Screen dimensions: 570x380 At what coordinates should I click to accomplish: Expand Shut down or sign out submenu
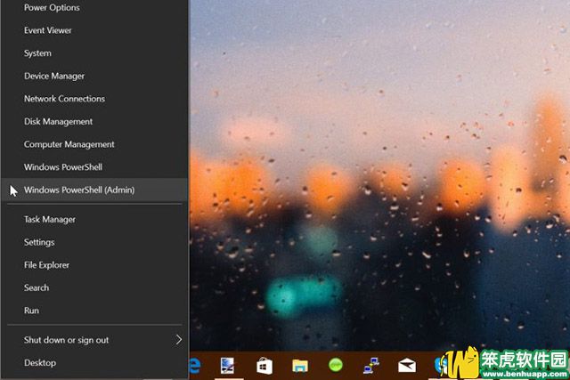[x=94, y=340]
